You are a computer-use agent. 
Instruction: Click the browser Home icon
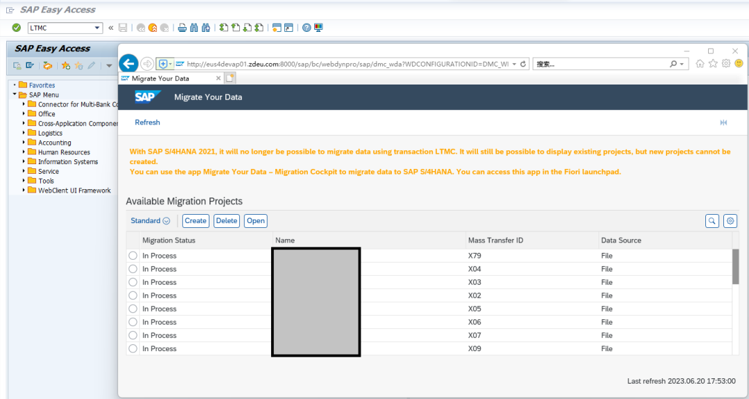pos(700,64)
